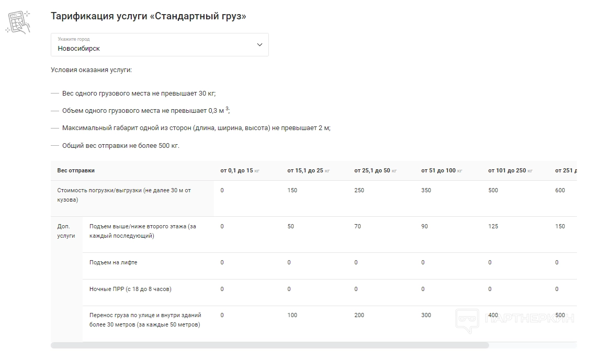Select the «Подъем на лифте» row label
Viewport: 601px width, 361px height.
pos(114,262)
